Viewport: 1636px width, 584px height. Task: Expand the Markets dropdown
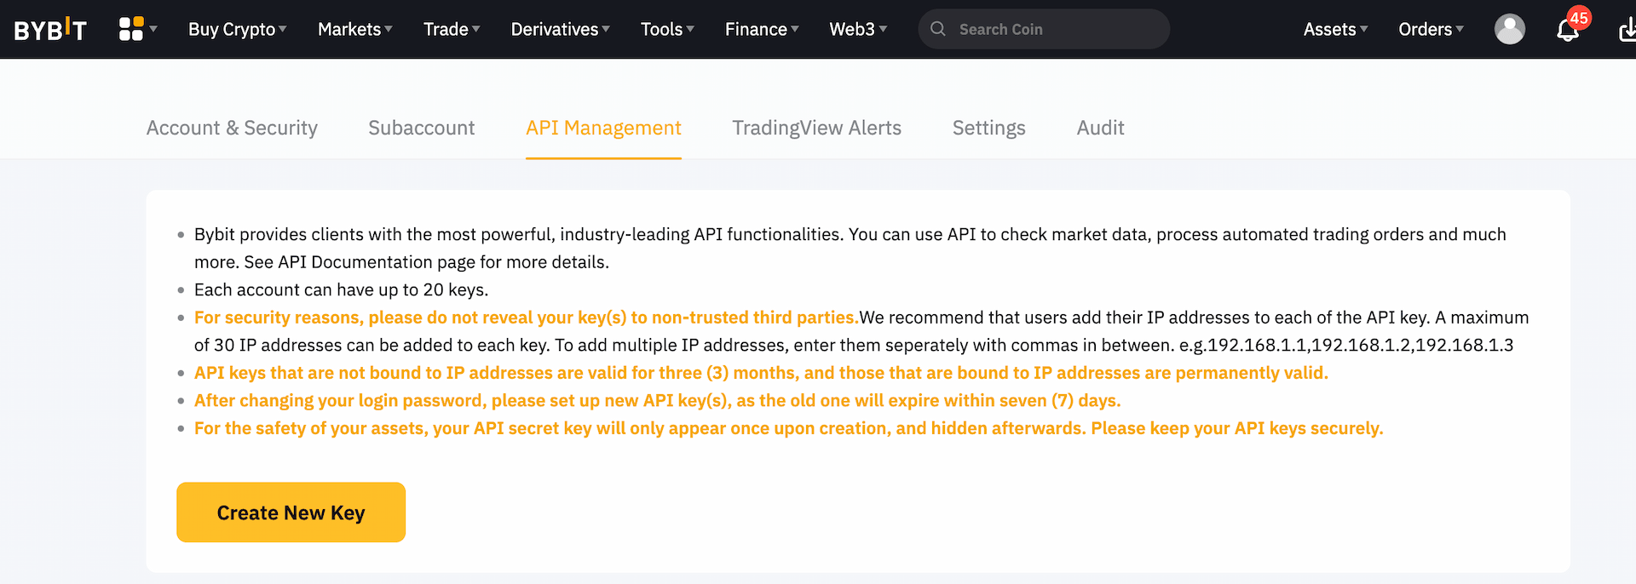(354, 29)
